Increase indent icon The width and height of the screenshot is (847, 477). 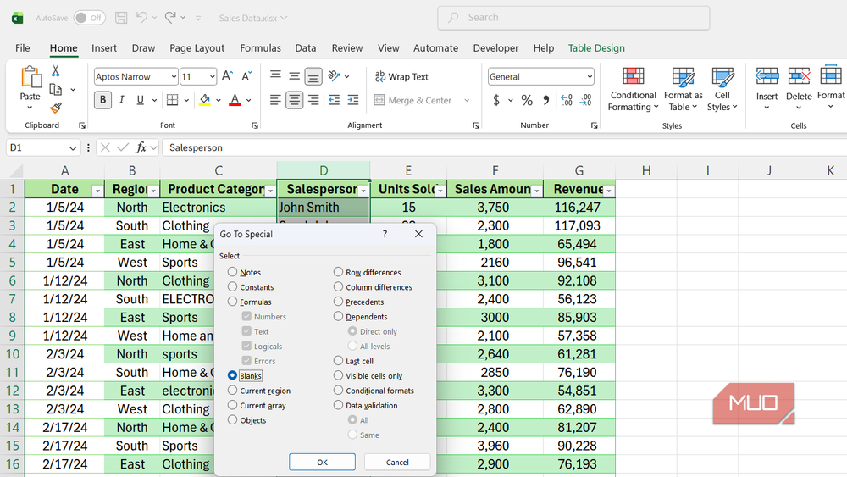353,100
